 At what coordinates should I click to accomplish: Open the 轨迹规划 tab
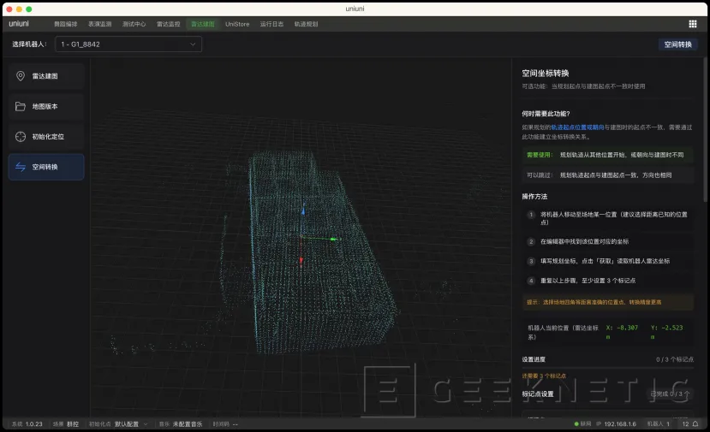(x=306, y=24)
